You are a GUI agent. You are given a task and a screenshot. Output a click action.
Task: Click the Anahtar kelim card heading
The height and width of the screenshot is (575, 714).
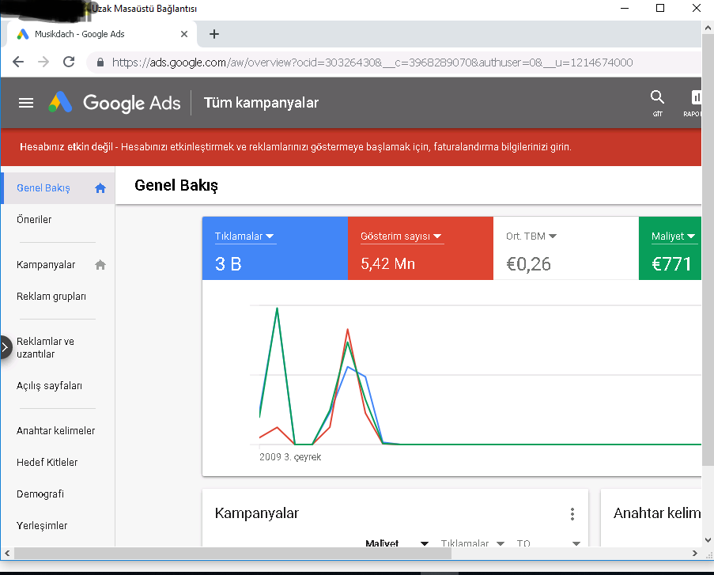(x=657, y=513)
